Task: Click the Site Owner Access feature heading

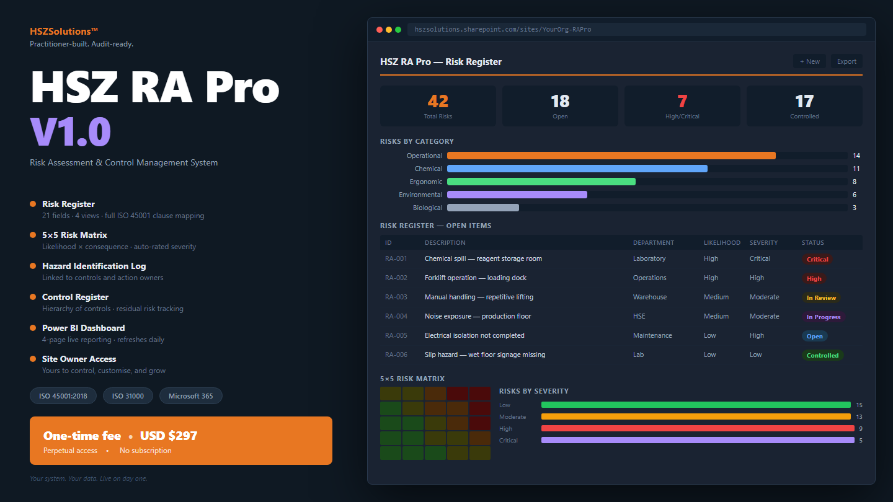Action: 79,359
